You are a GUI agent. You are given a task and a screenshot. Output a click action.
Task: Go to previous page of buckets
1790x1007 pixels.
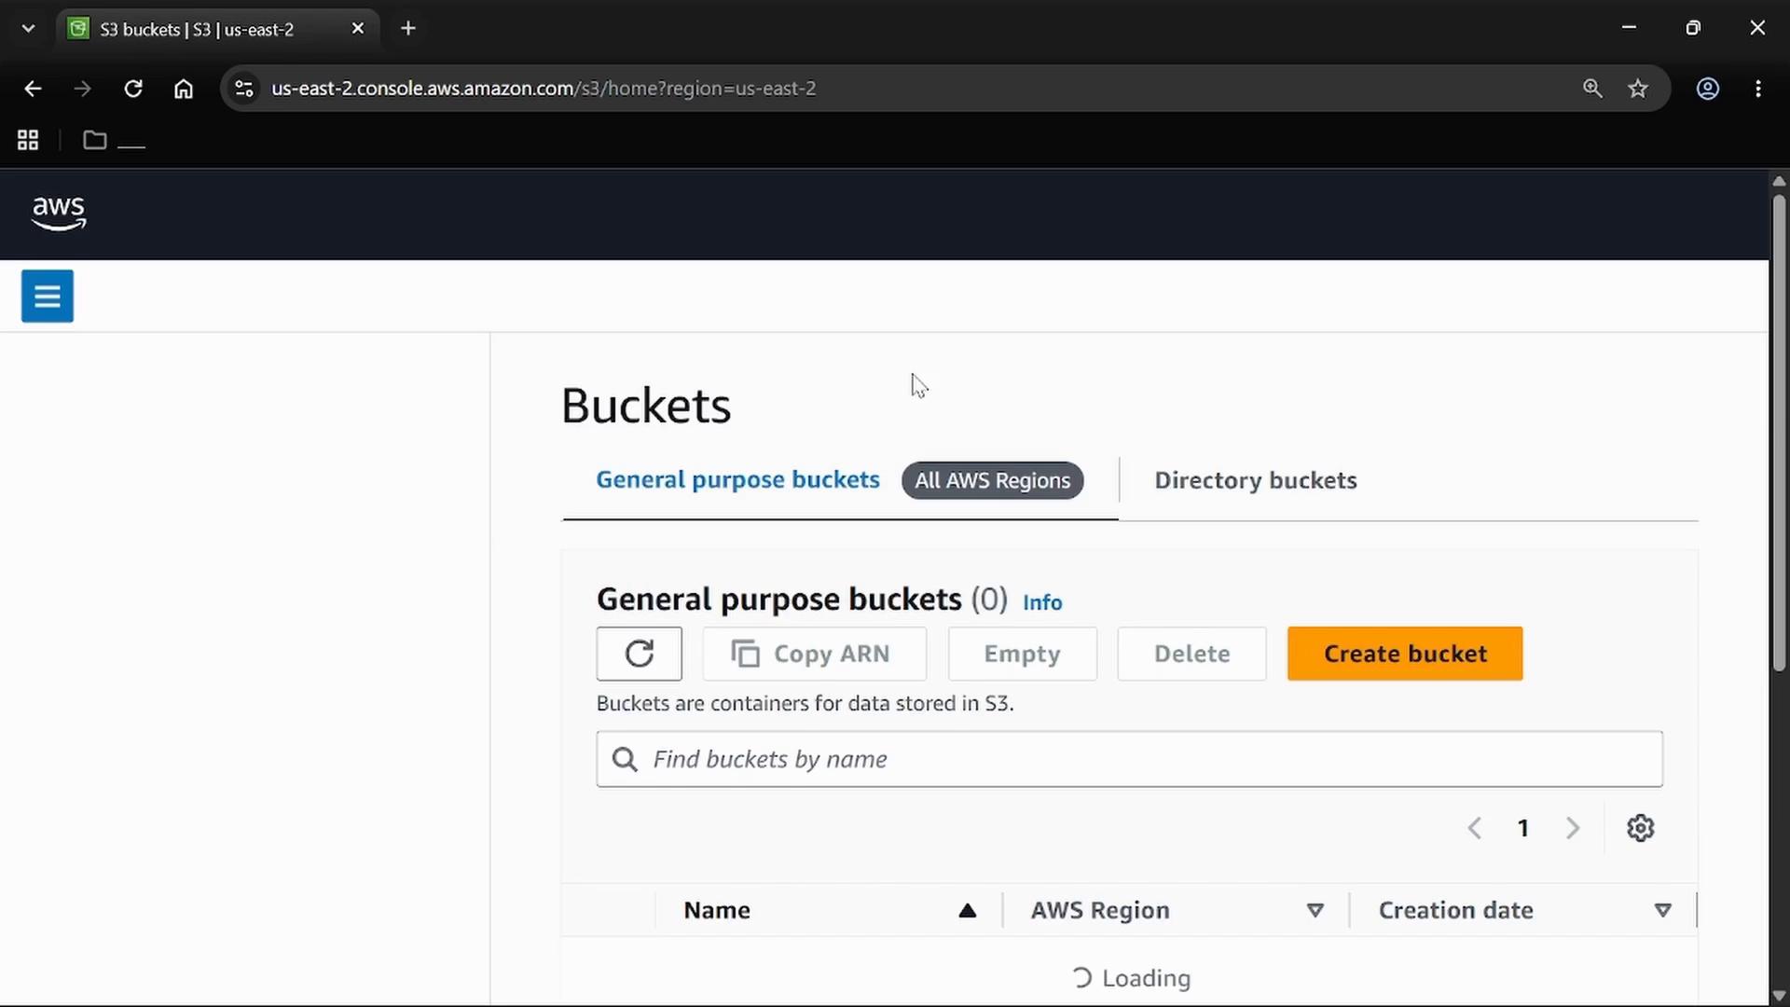click(1474, 828)
